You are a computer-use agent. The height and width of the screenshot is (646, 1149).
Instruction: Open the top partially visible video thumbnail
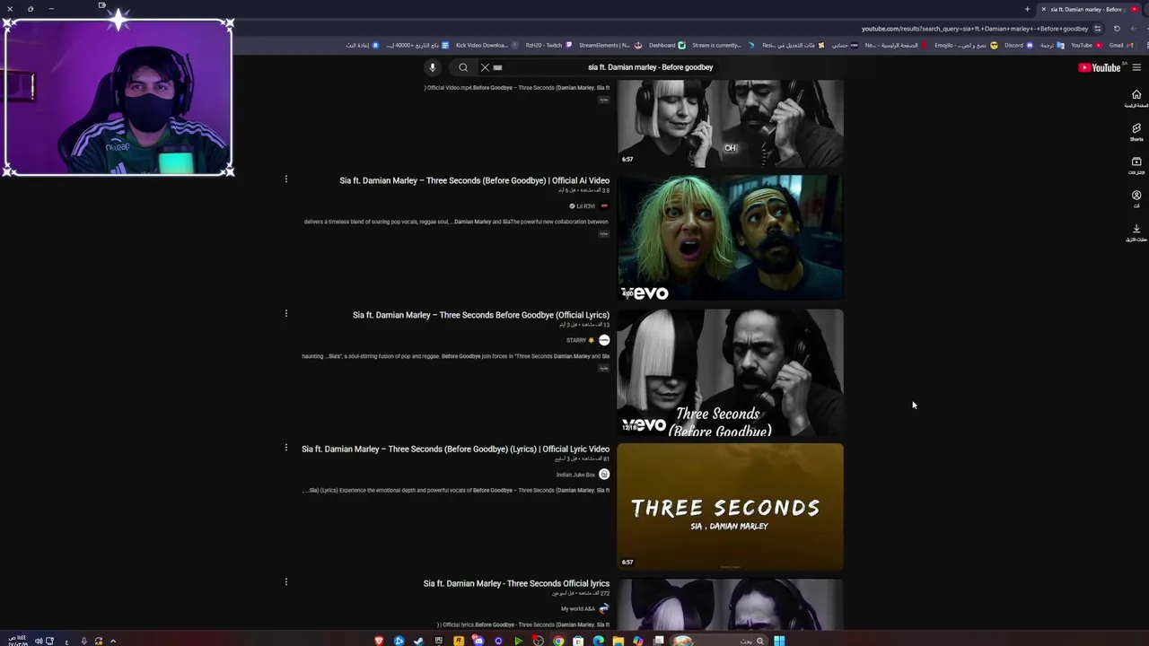pyautogui.click(x=730, y=124)
